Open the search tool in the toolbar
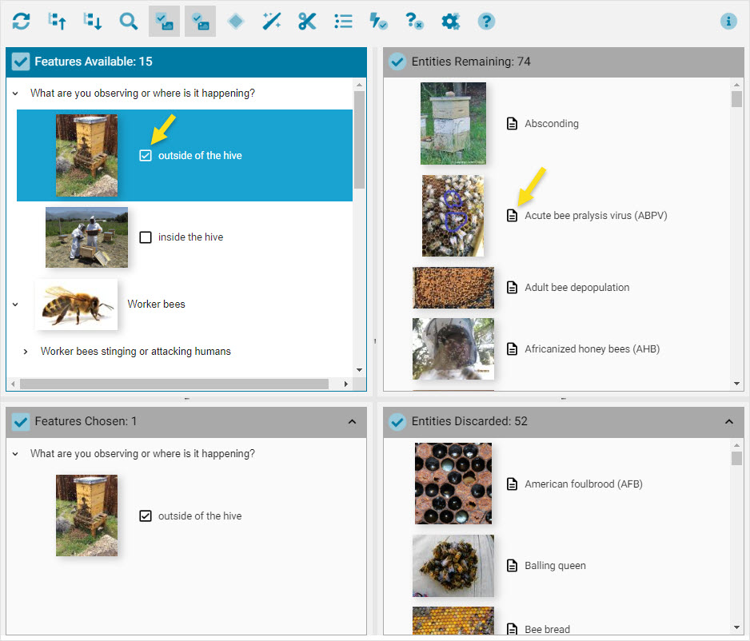The height and width of the screenshot is (641, 750). point(129,21)
